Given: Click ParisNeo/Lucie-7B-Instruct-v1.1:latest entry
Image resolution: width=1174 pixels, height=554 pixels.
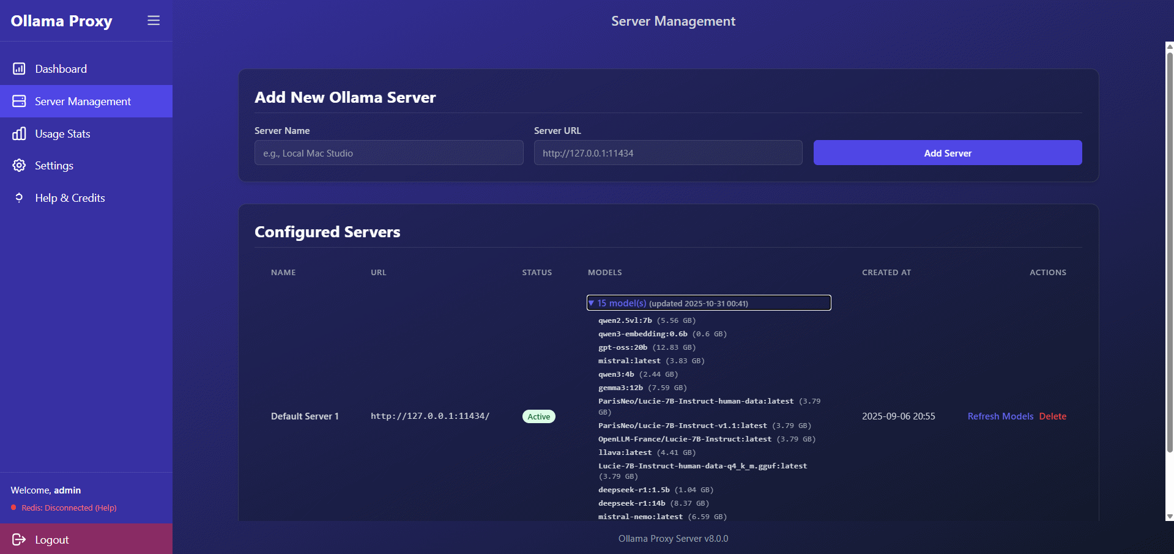Looking at the screenshot, I should point(705,426).
